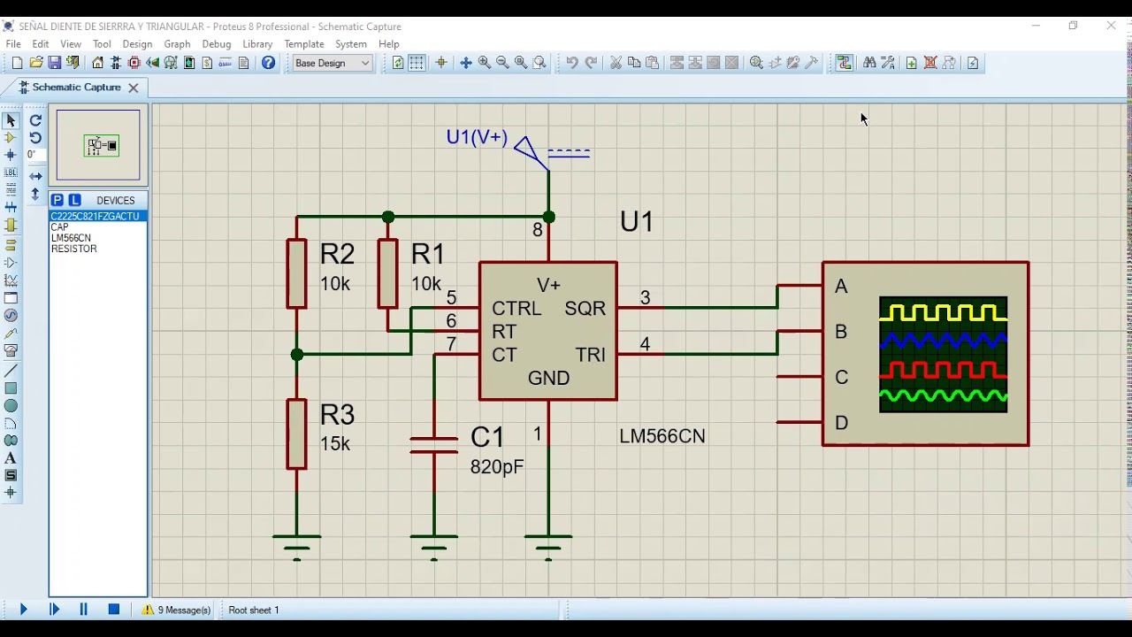Screen dimensions: 1132x637
Task: Click the overview thumbnail preview
Action: 98,145
